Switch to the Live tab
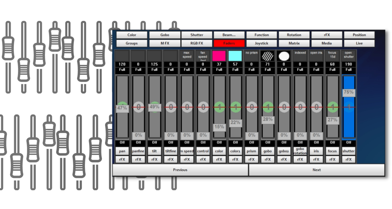 click(359, 43)
